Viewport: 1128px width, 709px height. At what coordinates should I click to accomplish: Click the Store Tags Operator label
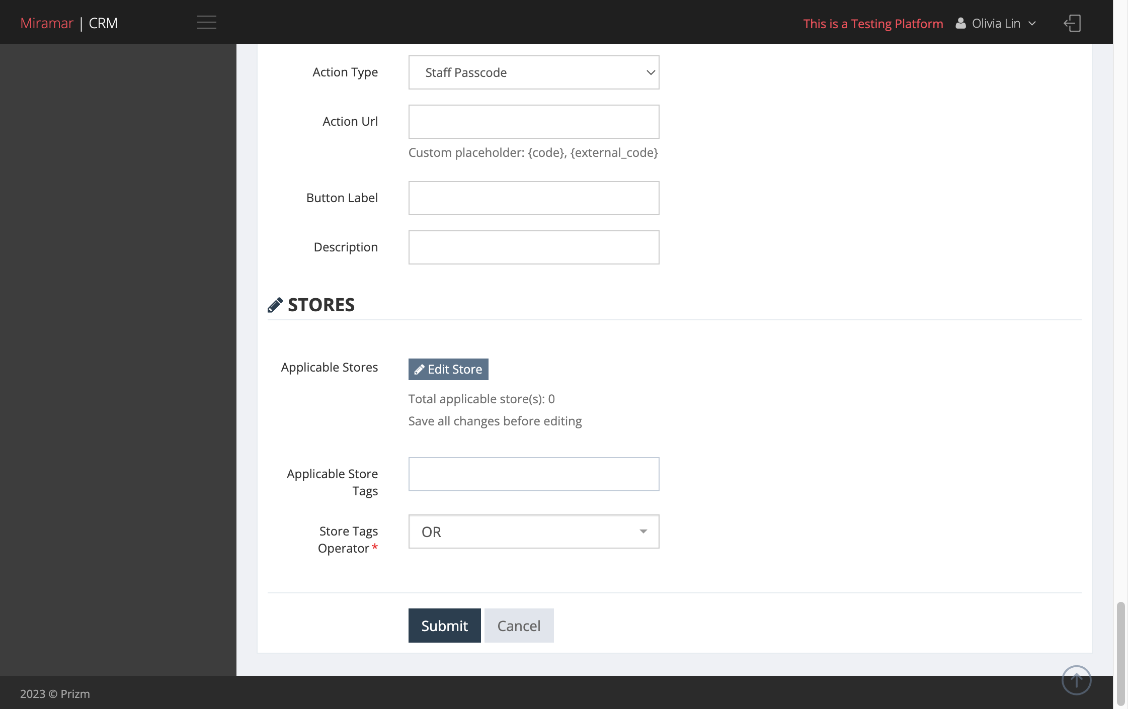(x=348, y=540)
